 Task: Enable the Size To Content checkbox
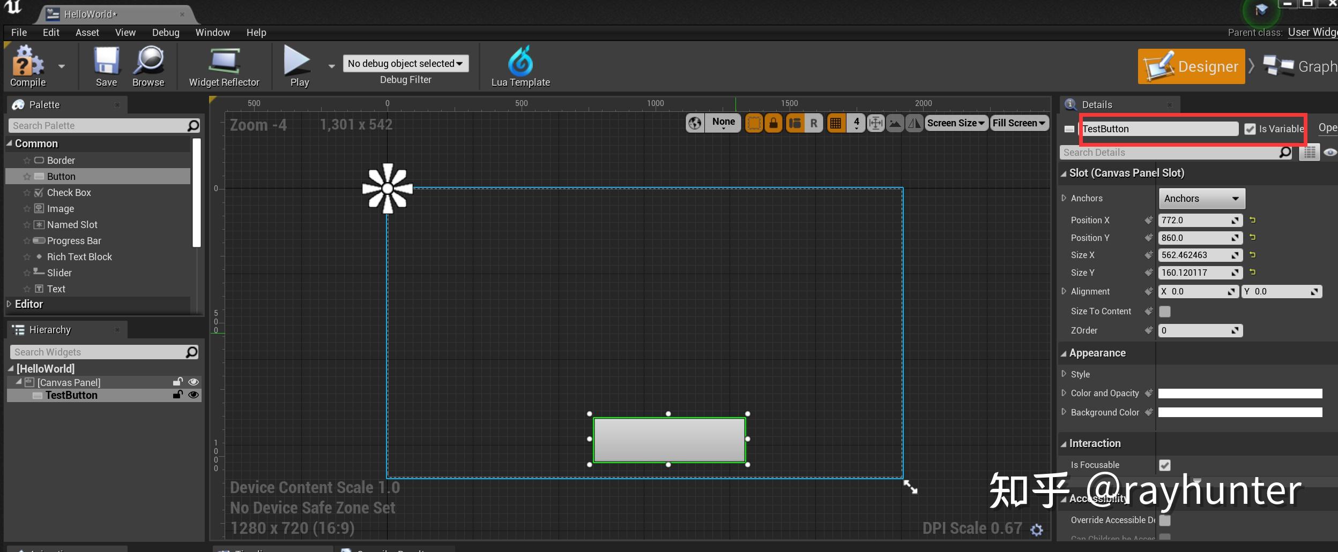coord(1164,312)
